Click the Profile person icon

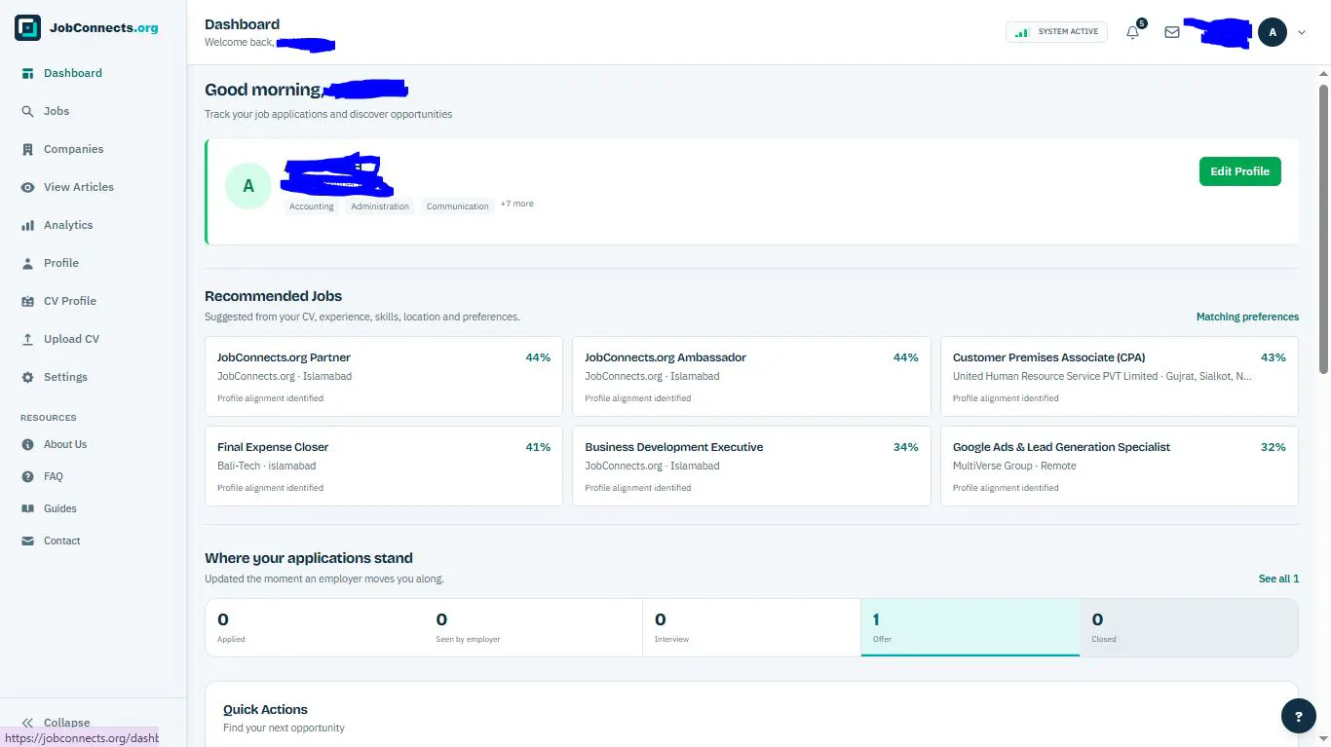pos(27,263)
